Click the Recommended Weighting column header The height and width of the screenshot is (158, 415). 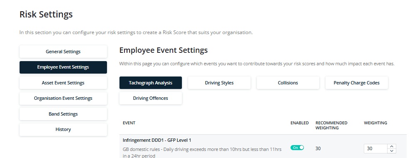(x=331, y=125)
